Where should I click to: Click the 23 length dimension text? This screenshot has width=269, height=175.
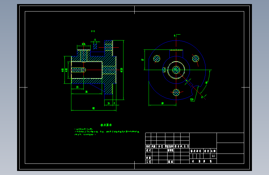[x=77, y=87]
